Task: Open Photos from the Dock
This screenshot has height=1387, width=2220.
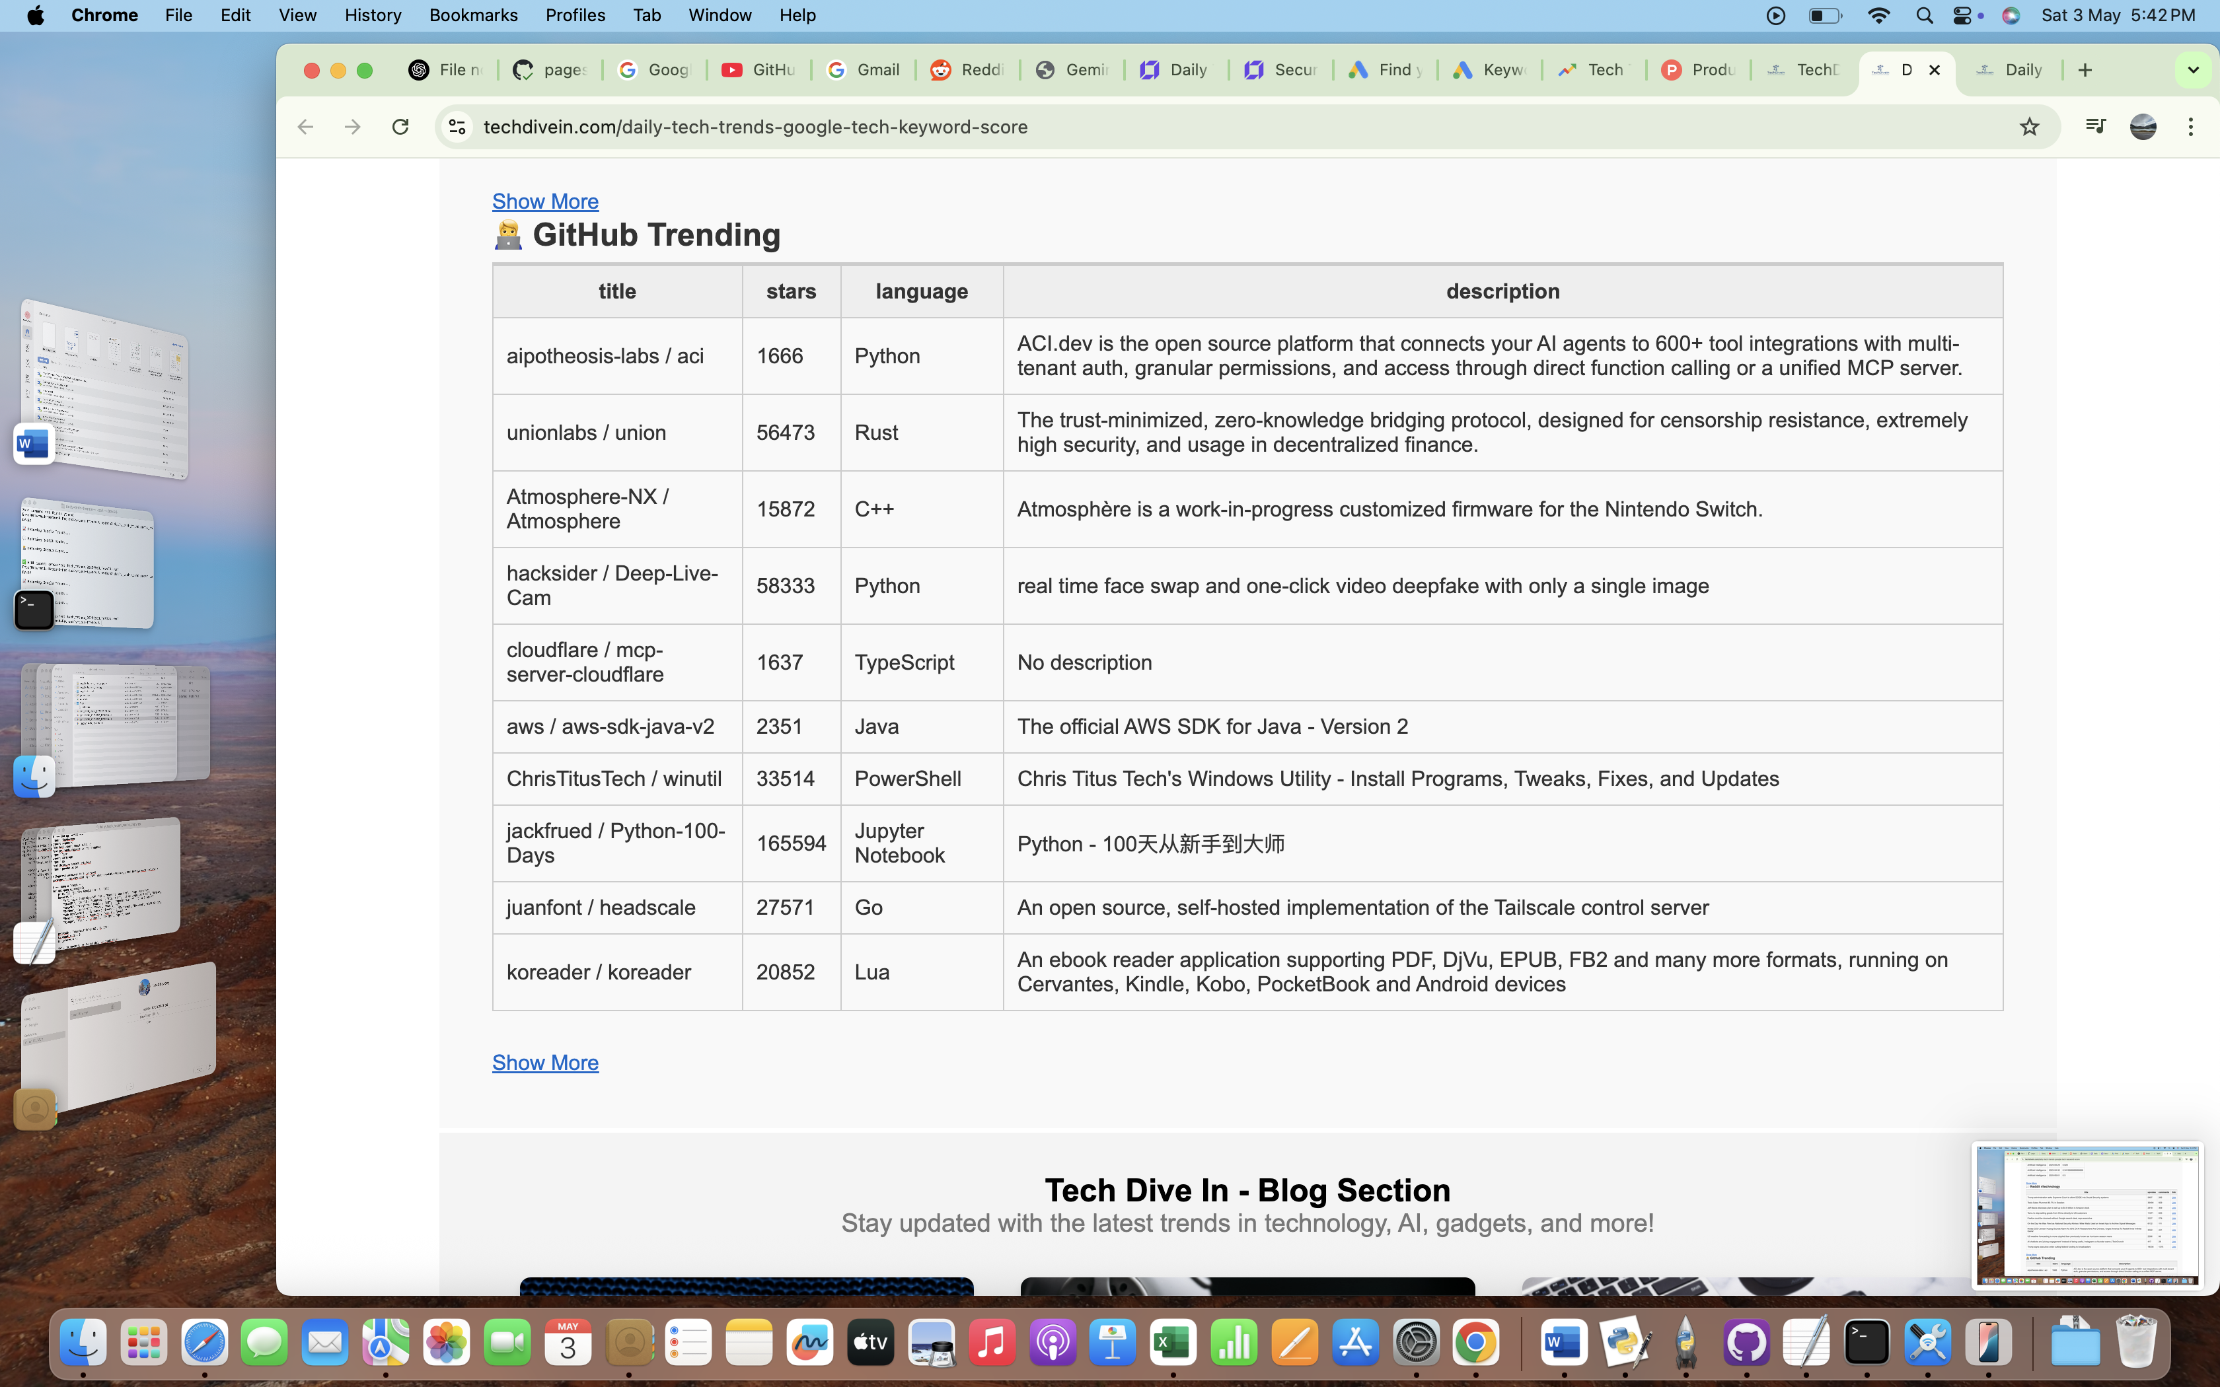Action: [x=447, y=1343]
